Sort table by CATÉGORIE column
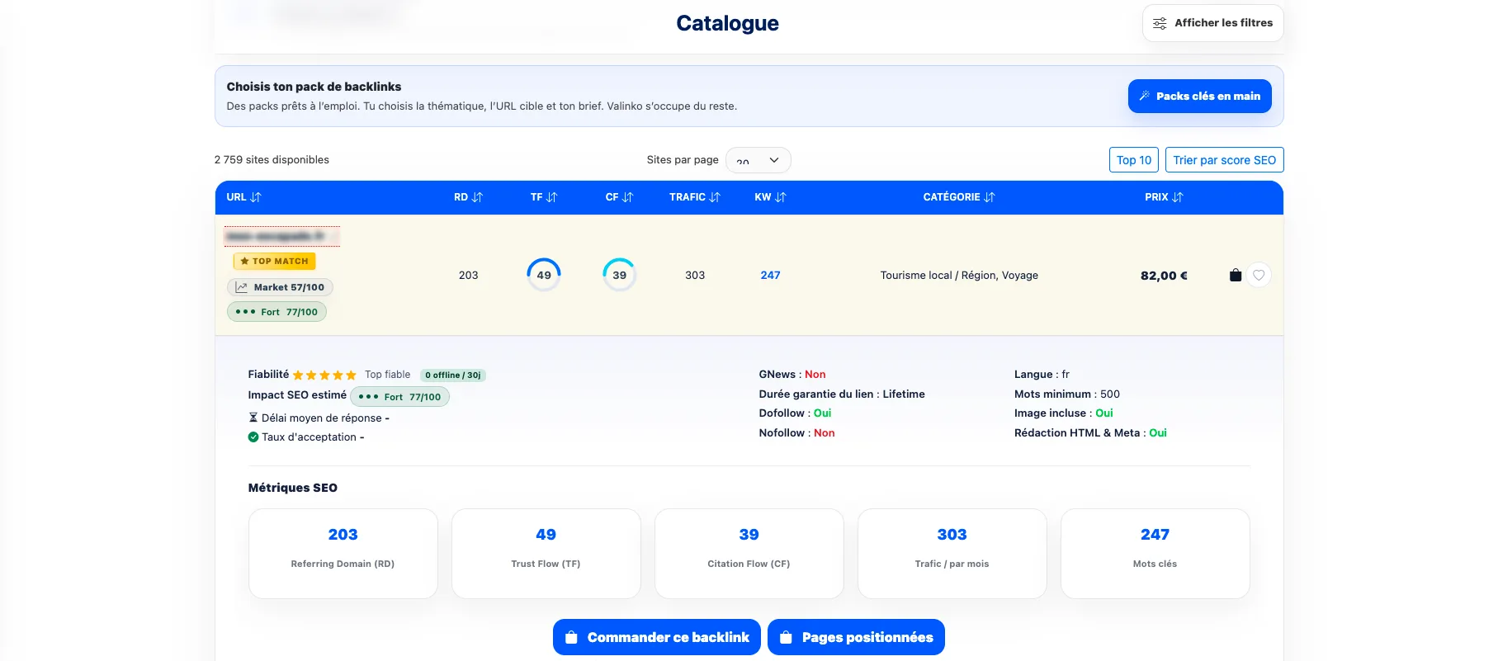This screenshot has width=1498, height=661. click(x=959, y=197)
